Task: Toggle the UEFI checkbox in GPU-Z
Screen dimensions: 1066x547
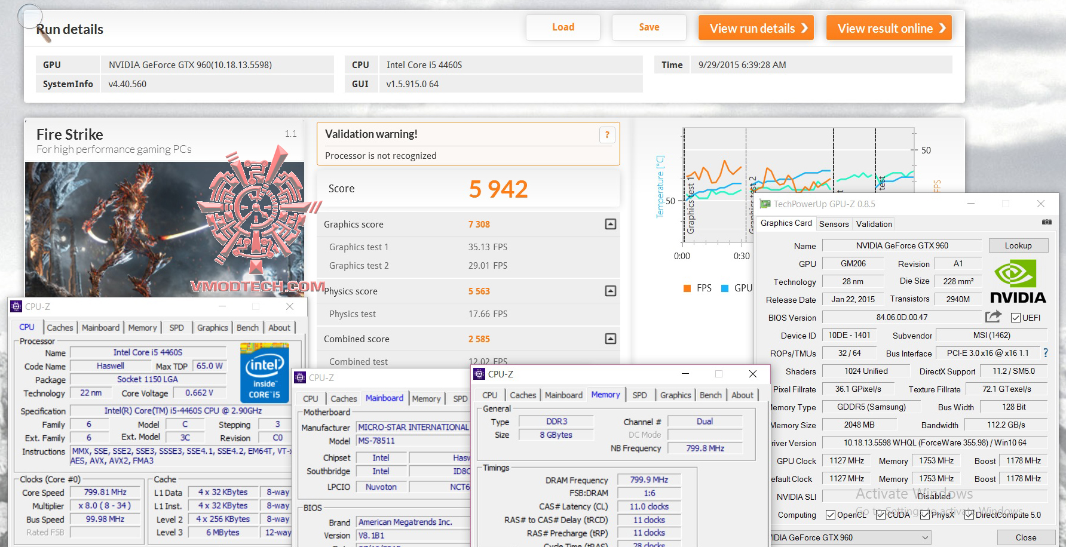Action: click(x=1016, y=318)
